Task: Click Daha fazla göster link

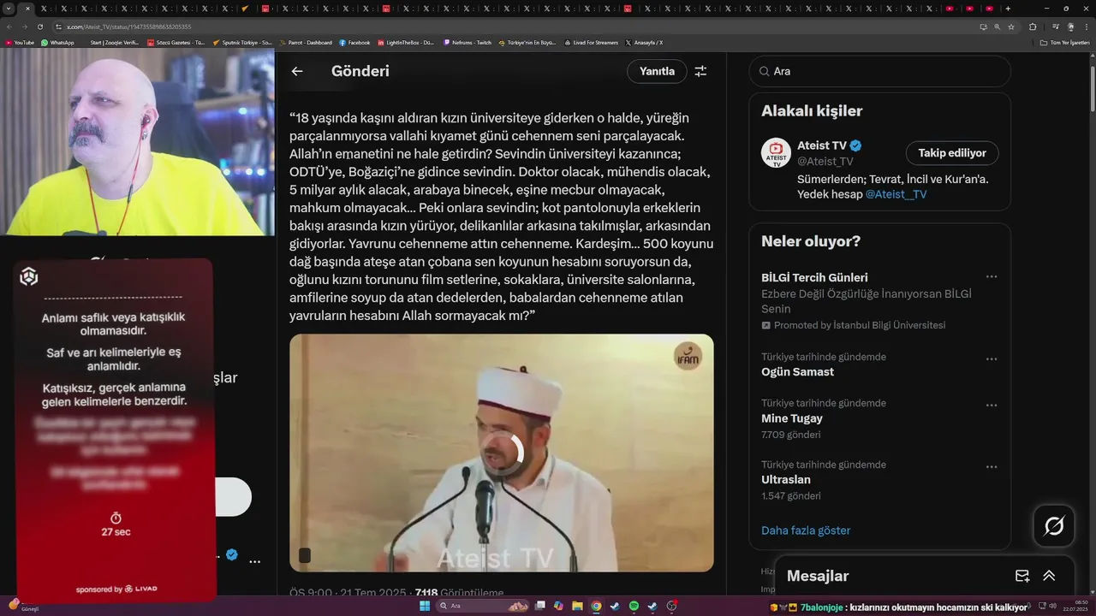Action: [806, 530]
